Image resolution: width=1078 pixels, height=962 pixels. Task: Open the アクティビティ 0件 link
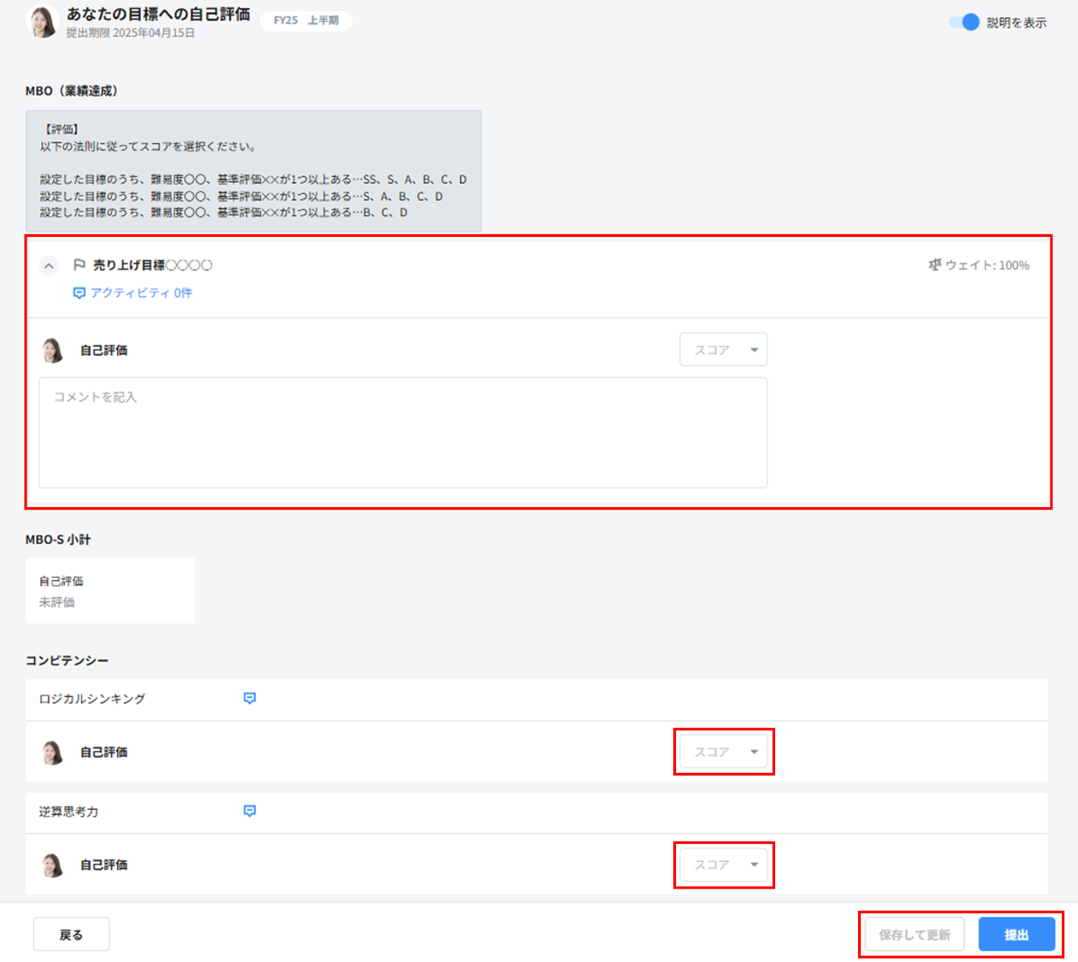[133, 292]
